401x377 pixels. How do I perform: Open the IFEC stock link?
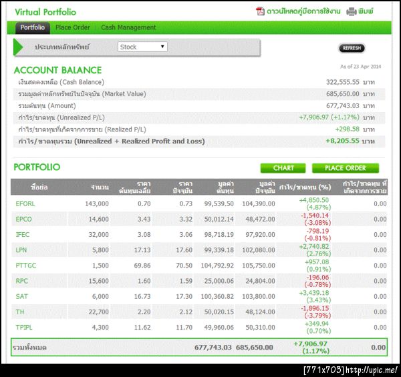pos(23,235)
